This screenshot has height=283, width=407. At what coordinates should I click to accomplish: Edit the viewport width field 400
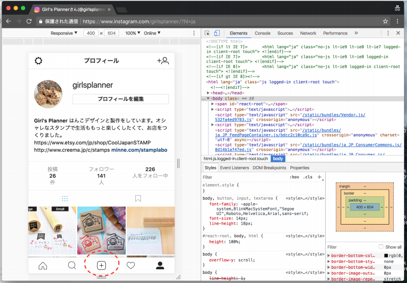91,33
